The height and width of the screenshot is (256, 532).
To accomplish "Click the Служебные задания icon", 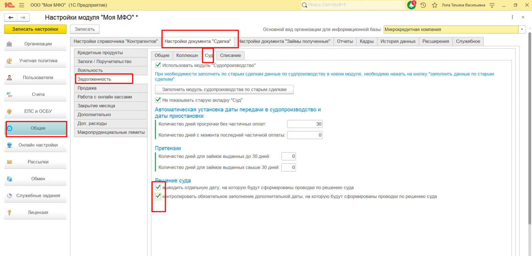I will [x=9, y=196].
